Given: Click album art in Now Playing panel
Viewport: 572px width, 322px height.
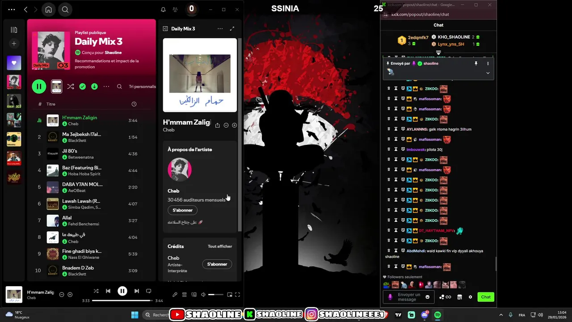Looking at the screenshot, I should [200, 75].
